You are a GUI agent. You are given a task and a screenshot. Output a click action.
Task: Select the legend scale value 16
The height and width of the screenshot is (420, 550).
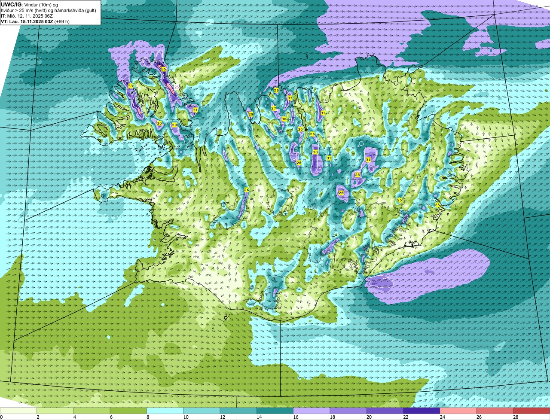click(296, 417)
